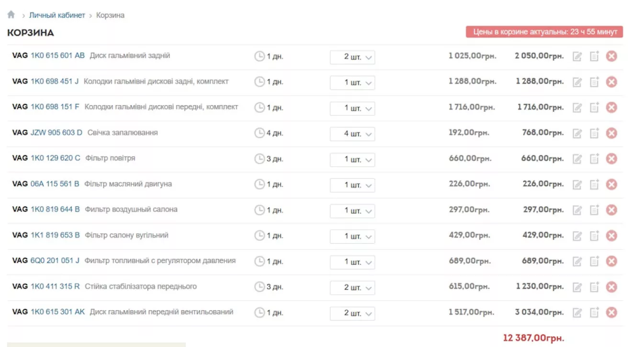Image resolution: width=632 pixels, height=347 pixels.
Task: Open quantity dropdown for 1K1 819 653 B
Action: click(x=352, y=236)
